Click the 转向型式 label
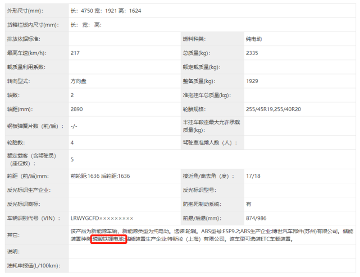Screen dimensions: 360x277 point(19,81)
